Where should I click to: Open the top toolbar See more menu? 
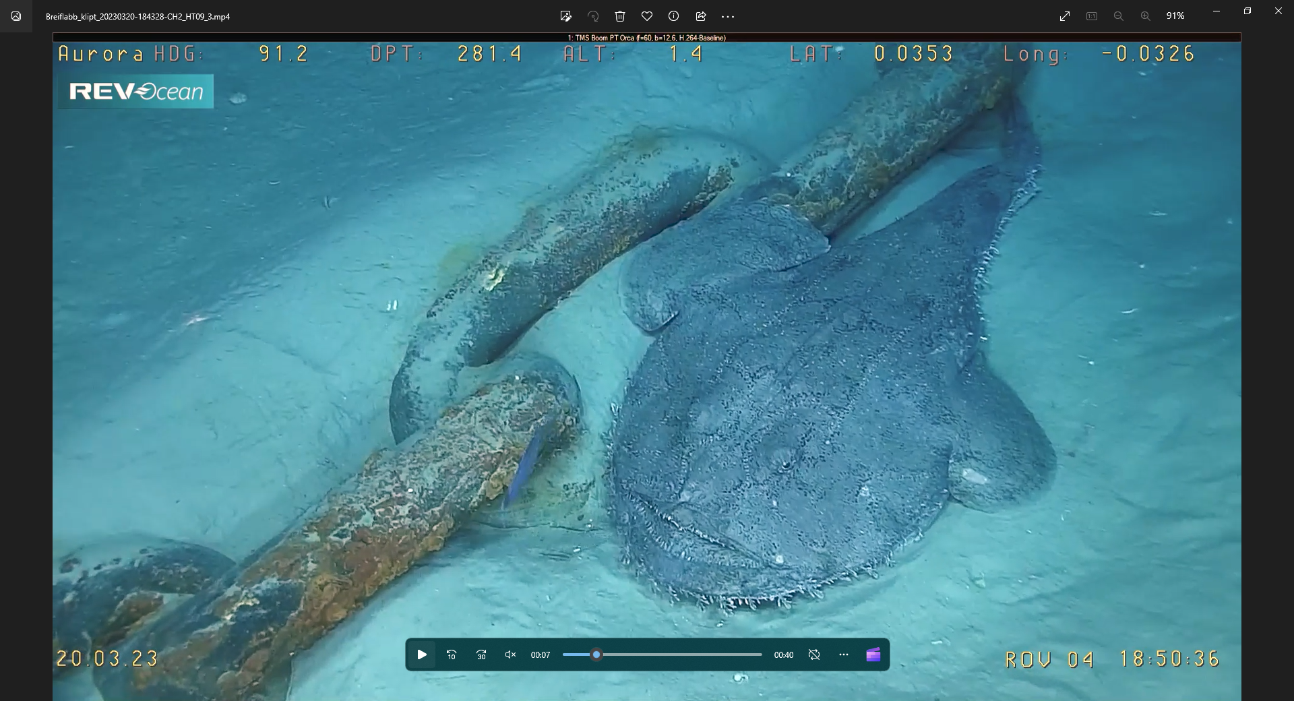coord(728,16)
